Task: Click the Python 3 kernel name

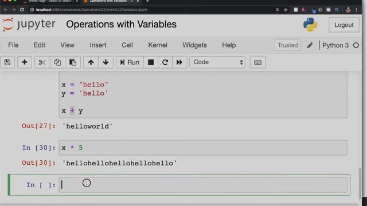Action: (335, 45)
